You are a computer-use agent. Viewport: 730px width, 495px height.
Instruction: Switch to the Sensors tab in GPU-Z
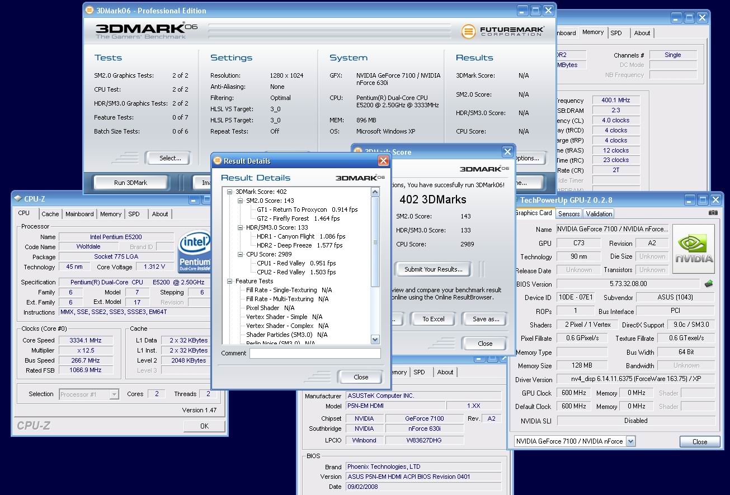point(569,213)
